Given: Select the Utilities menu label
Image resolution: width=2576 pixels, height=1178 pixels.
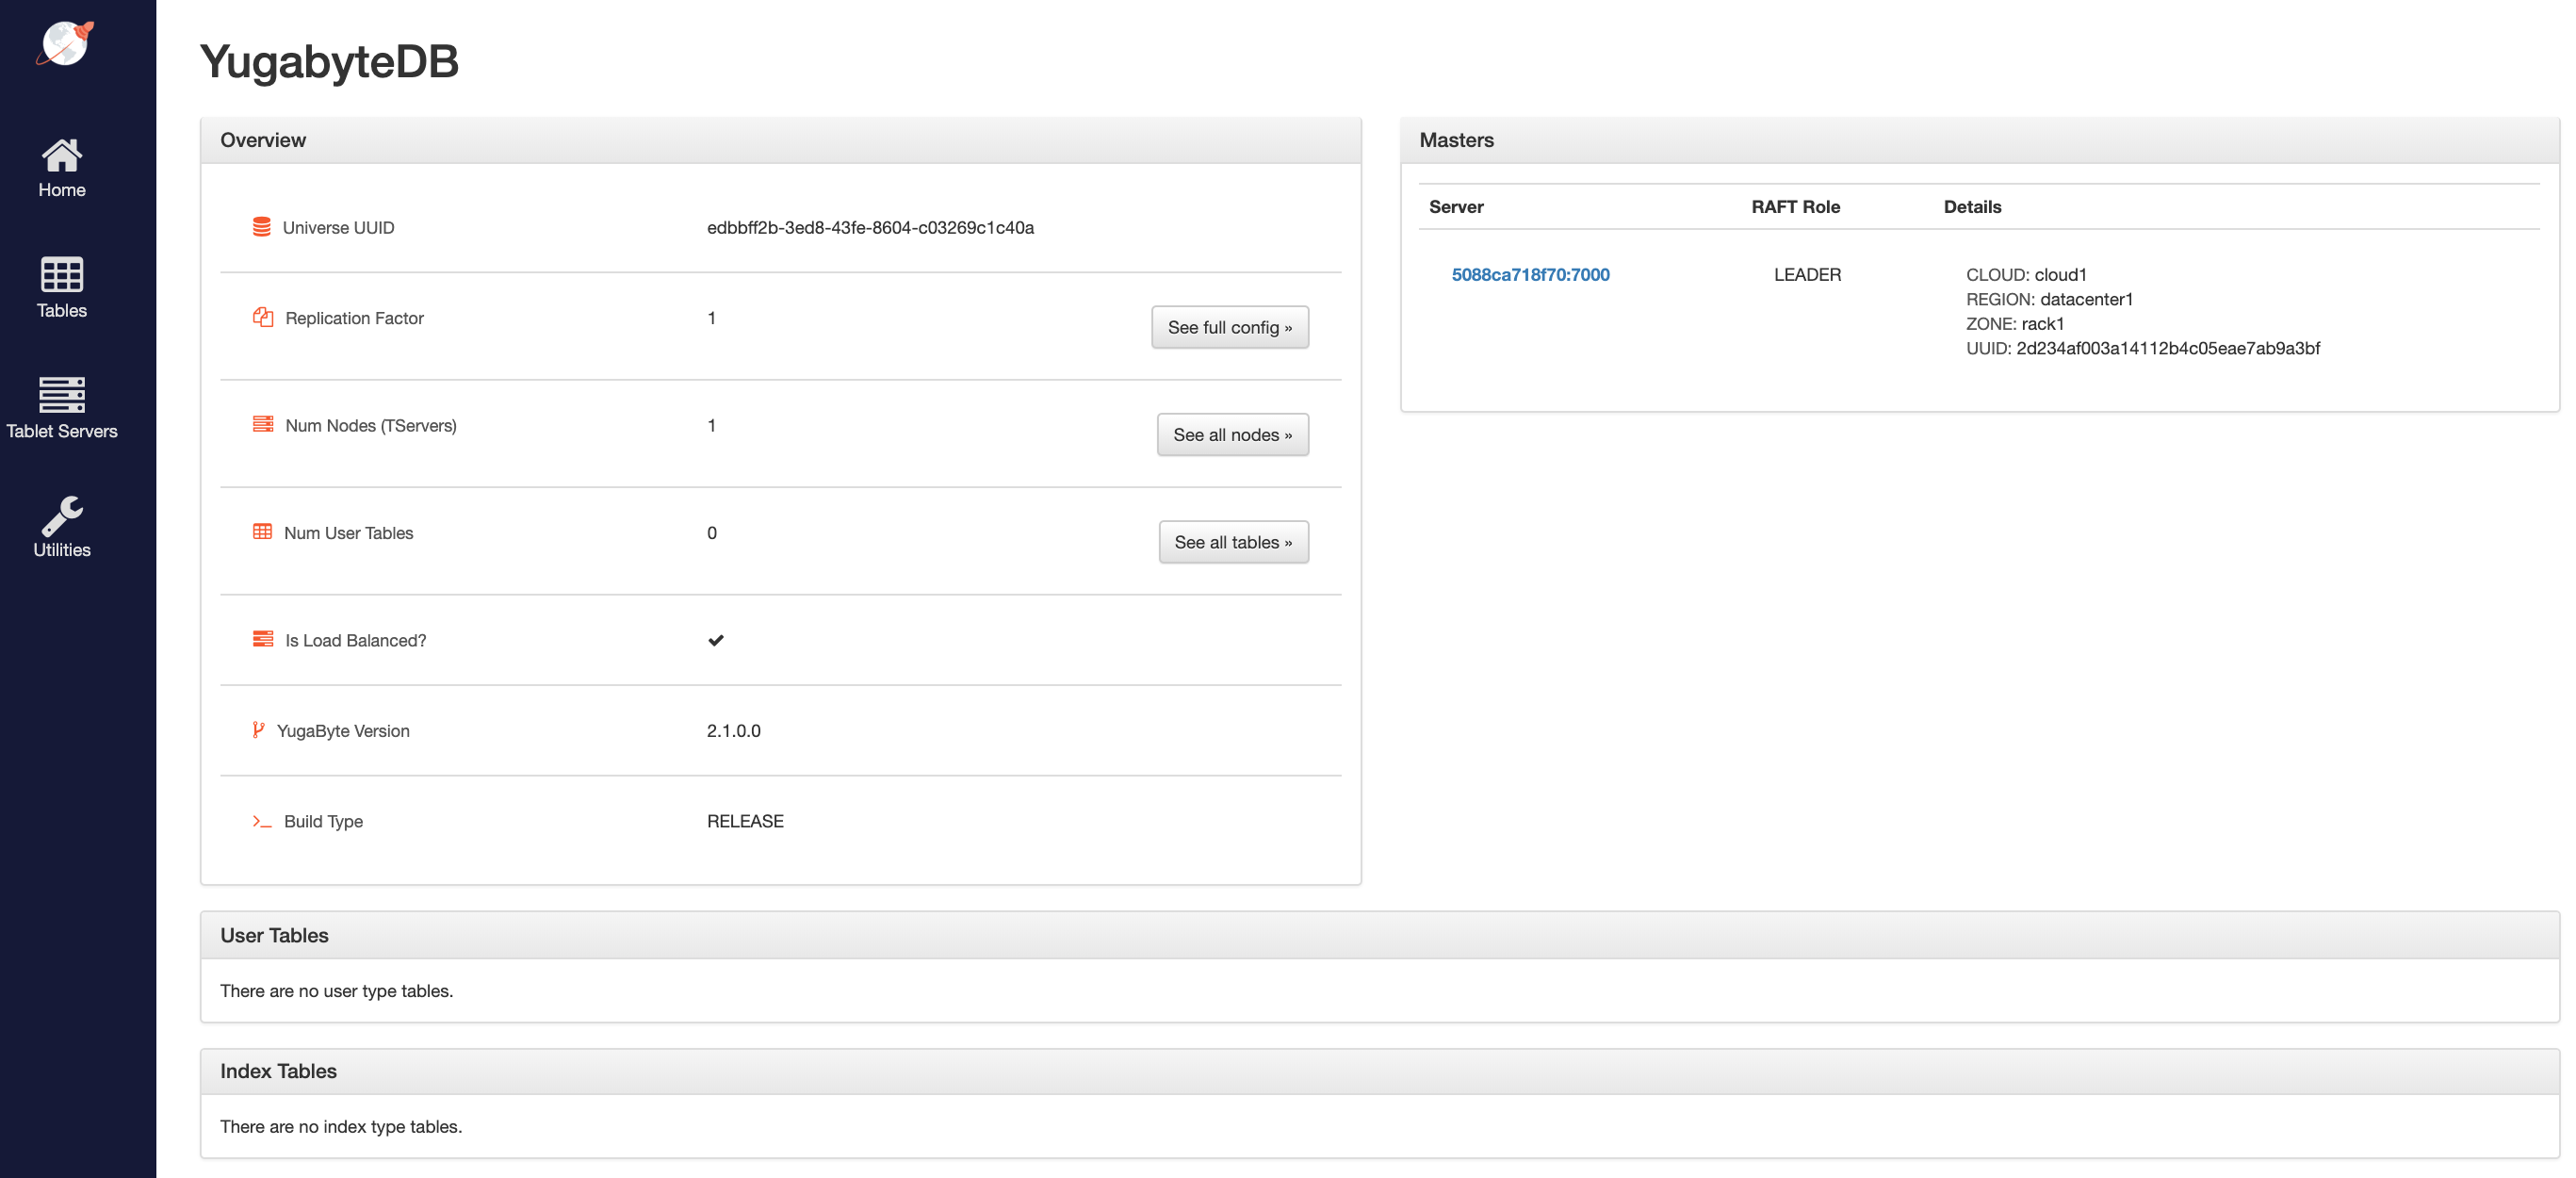Looking at the screenshot, I should [62, 550].
